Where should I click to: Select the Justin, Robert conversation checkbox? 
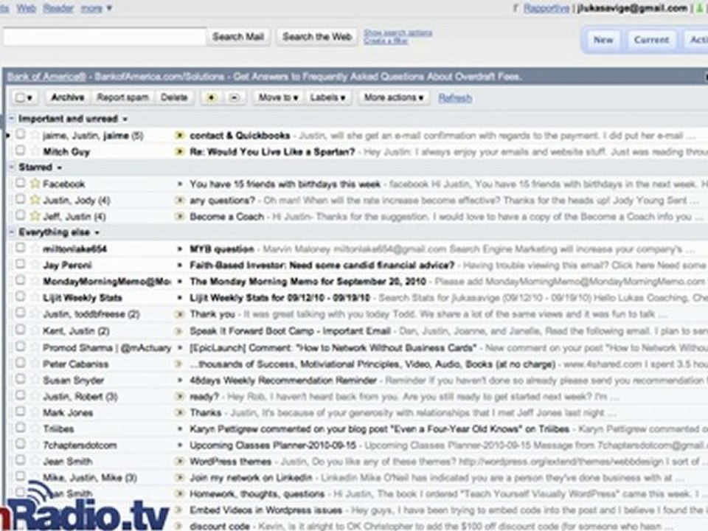click(x=21, y=395)
